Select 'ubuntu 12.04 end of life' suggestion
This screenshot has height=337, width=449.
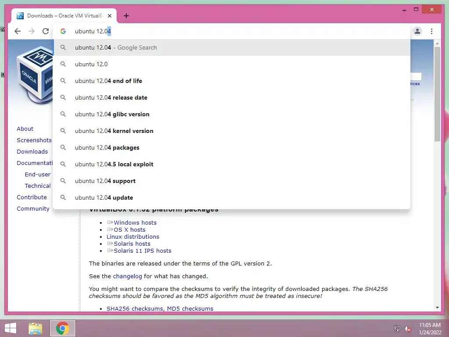tap(232, 81)
